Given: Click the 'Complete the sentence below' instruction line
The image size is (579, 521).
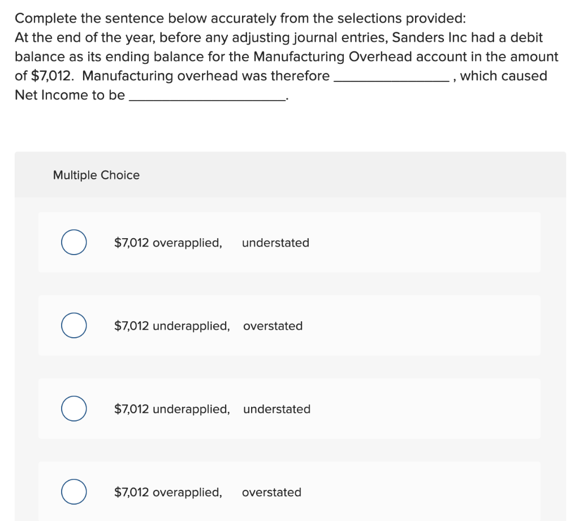Looking at the screenshot, I should point(240,19).
